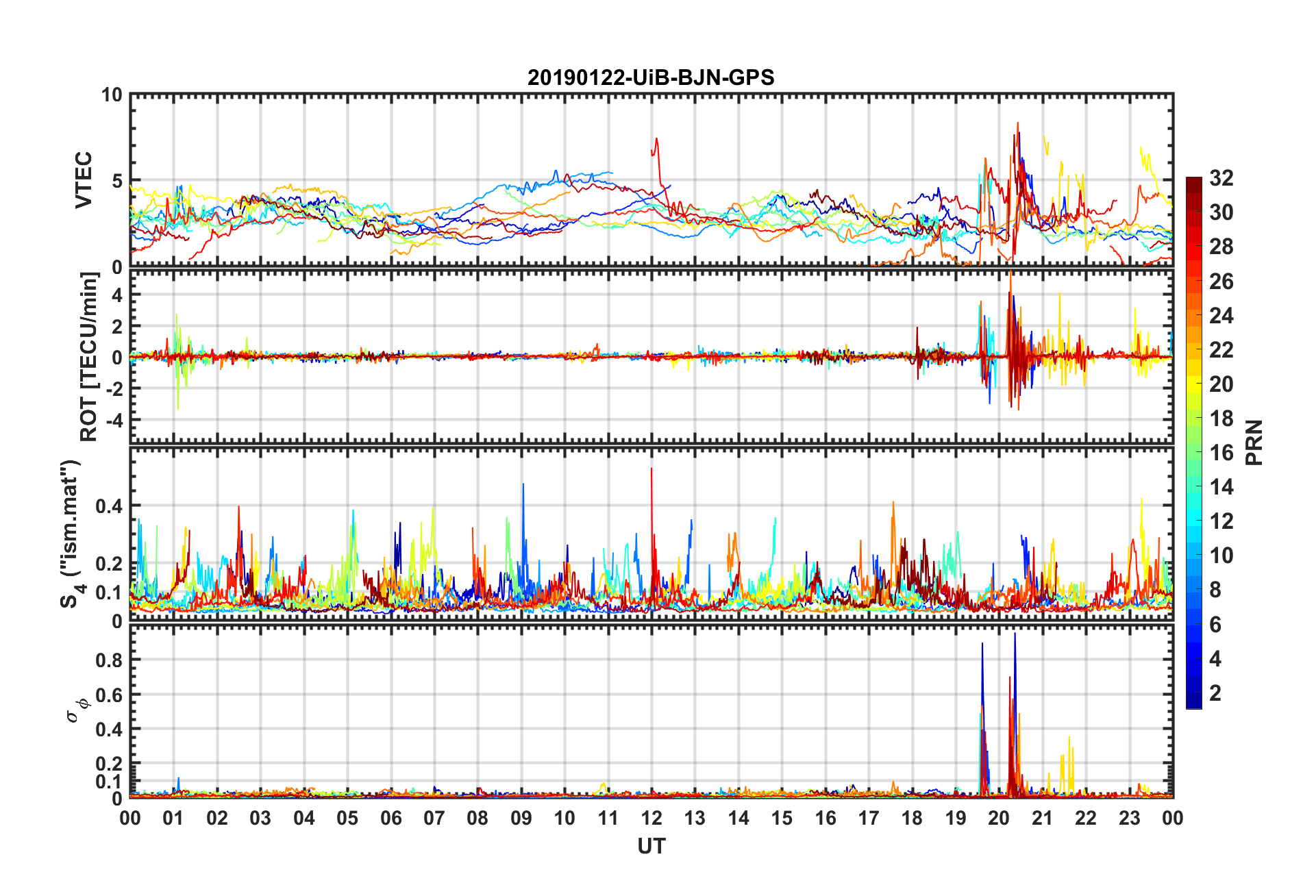The width and height of the screenshot is (1303, 885).
Task: Click the UT-axis hour tick "18"
Action: (912, 818)
